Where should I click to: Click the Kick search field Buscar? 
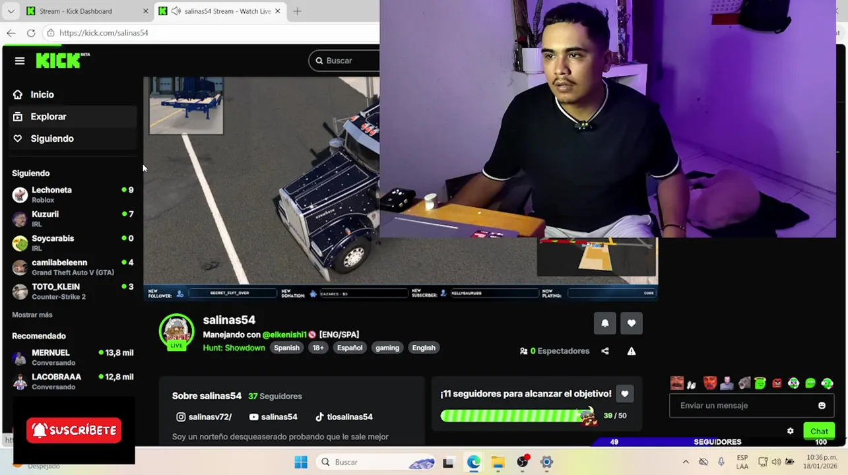344,61
